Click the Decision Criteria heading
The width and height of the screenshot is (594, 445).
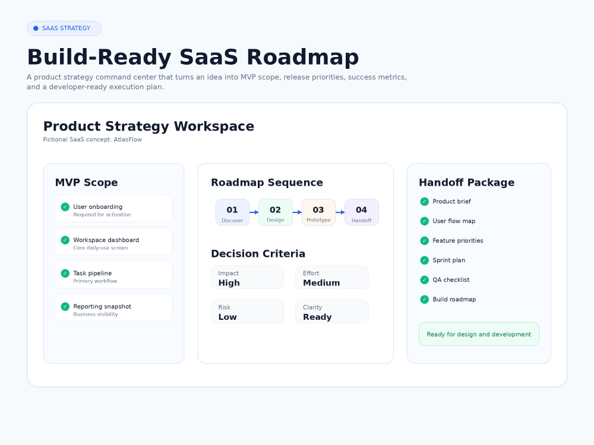(258, 254)
